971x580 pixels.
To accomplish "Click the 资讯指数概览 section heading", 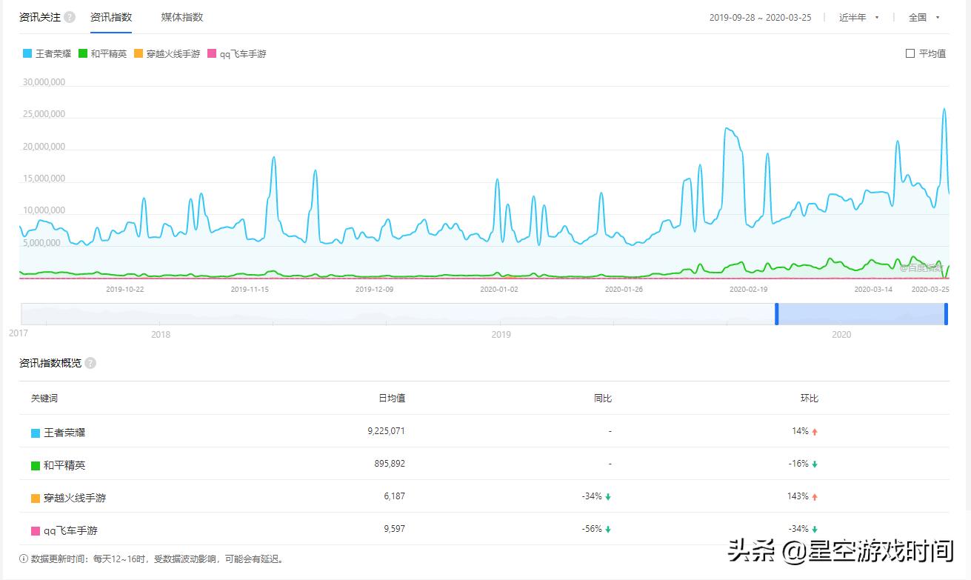I will 50,363.
